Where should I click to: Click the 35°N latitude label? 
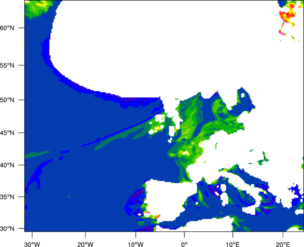(7, 197)
